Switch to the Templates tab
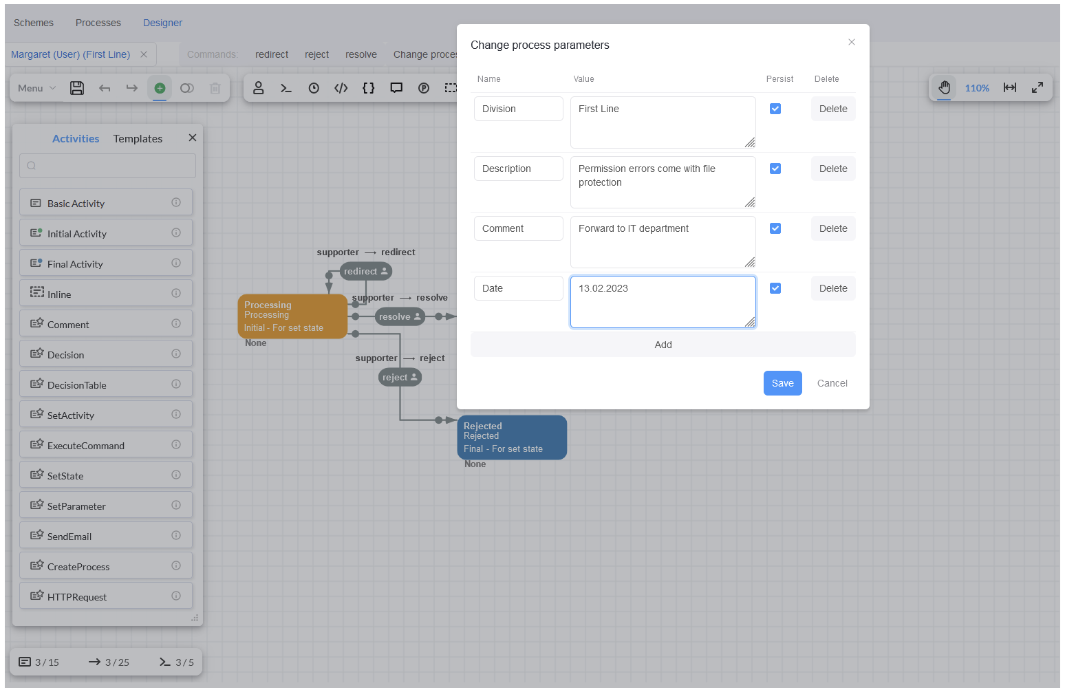 (x=138, y=138)
